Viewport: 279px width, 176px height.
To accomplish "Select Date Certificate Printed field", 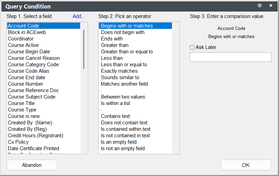I will 43,148.
